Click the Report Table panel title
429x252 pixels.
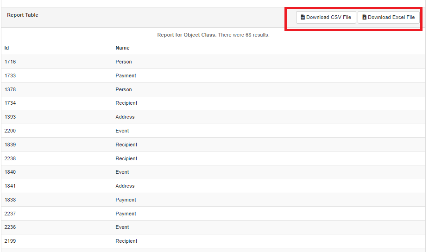23,15
